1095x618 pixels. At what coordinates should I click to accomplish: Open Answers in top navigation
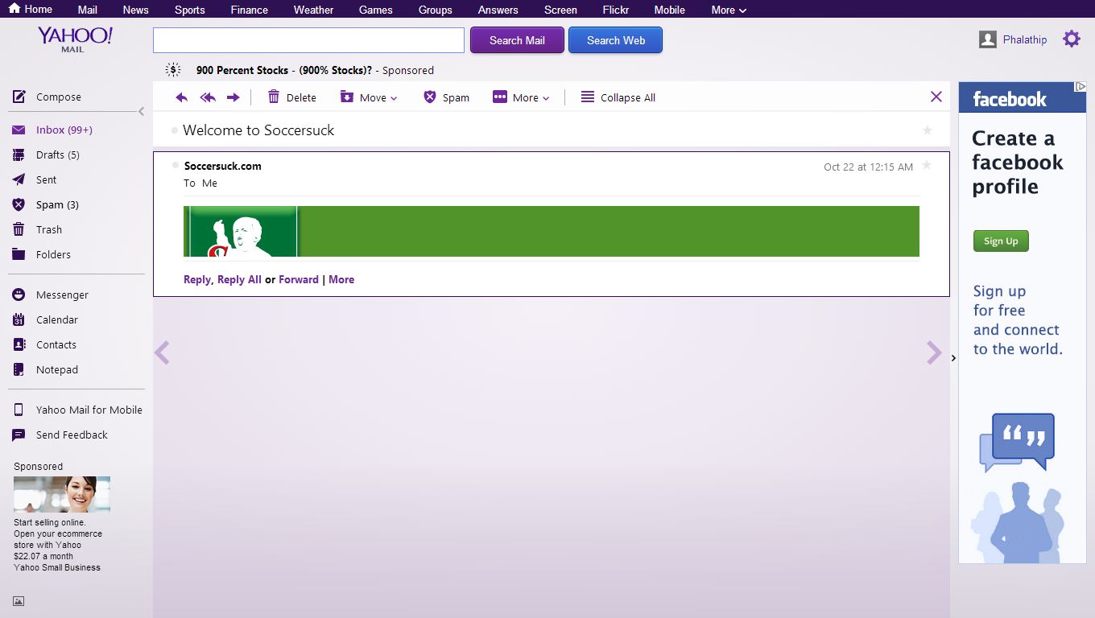pyautogui.click(x=498, y=10)
